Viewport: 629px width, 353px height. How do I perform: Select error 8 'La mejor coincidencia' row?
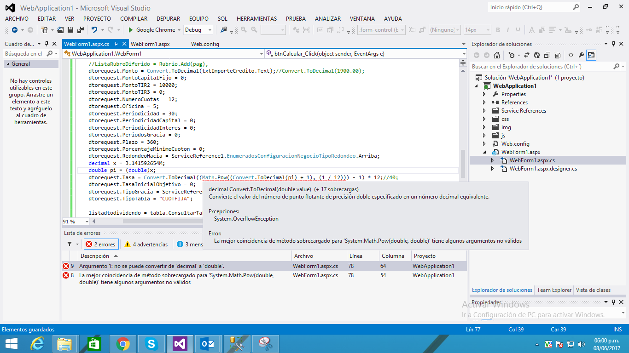pos(264,279)
